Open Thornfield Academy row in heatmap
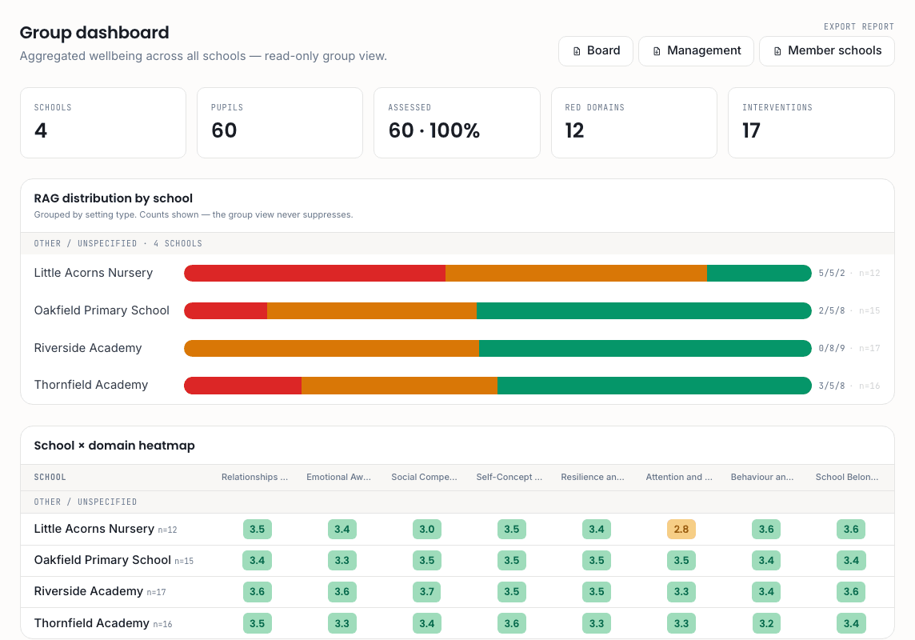The image size is (915, 640). coord(457,623)
